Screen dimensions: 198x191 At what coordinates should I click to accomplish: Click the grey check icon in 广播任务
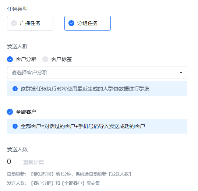tap(14, 23)
